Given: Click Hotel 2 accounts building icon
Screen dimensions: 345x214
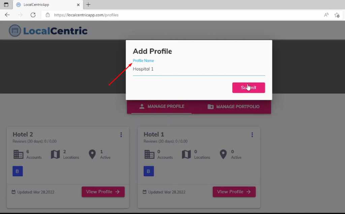Looking at the screenshot, I should pos(19,154).
